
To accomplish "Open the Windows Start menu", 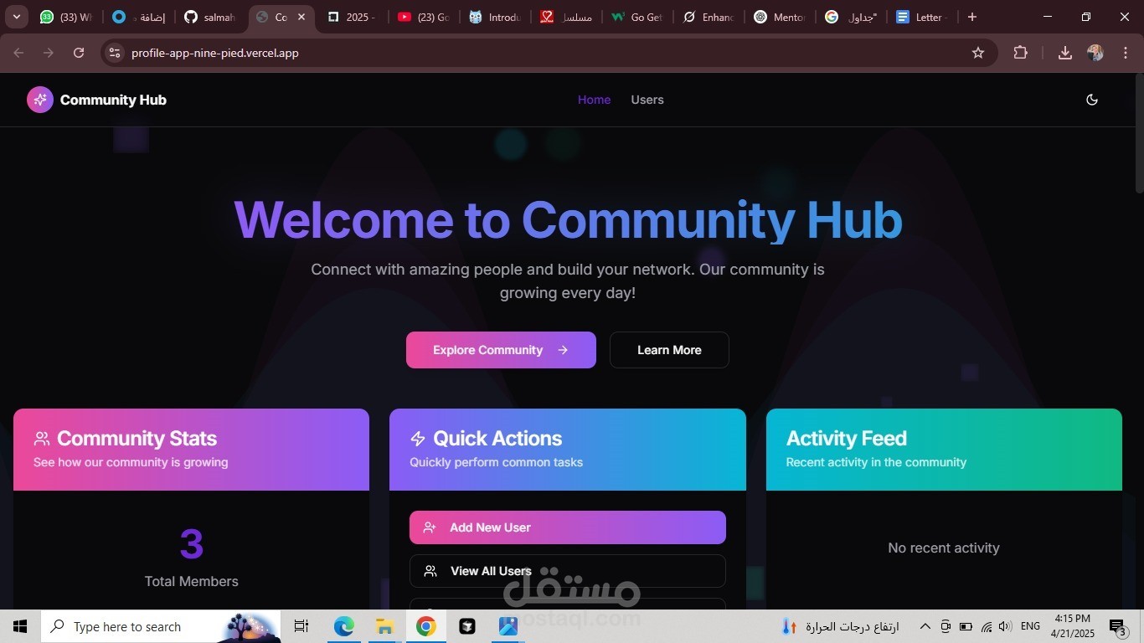I will click(20, 626).
